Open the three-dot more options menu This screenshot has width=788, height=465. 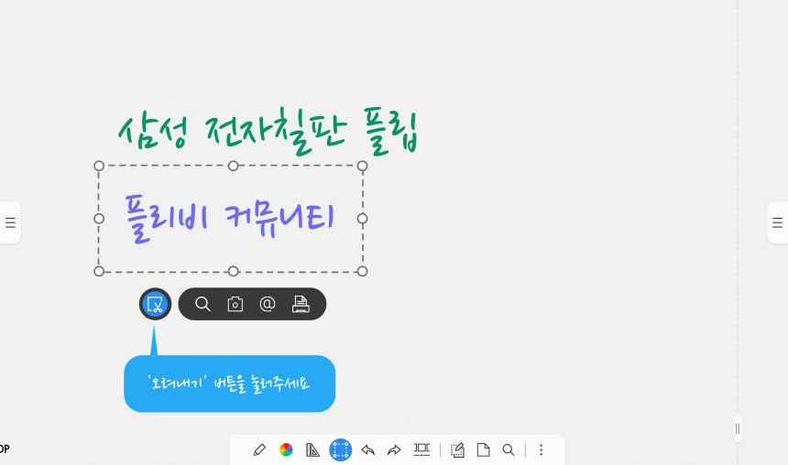[542, 450]
